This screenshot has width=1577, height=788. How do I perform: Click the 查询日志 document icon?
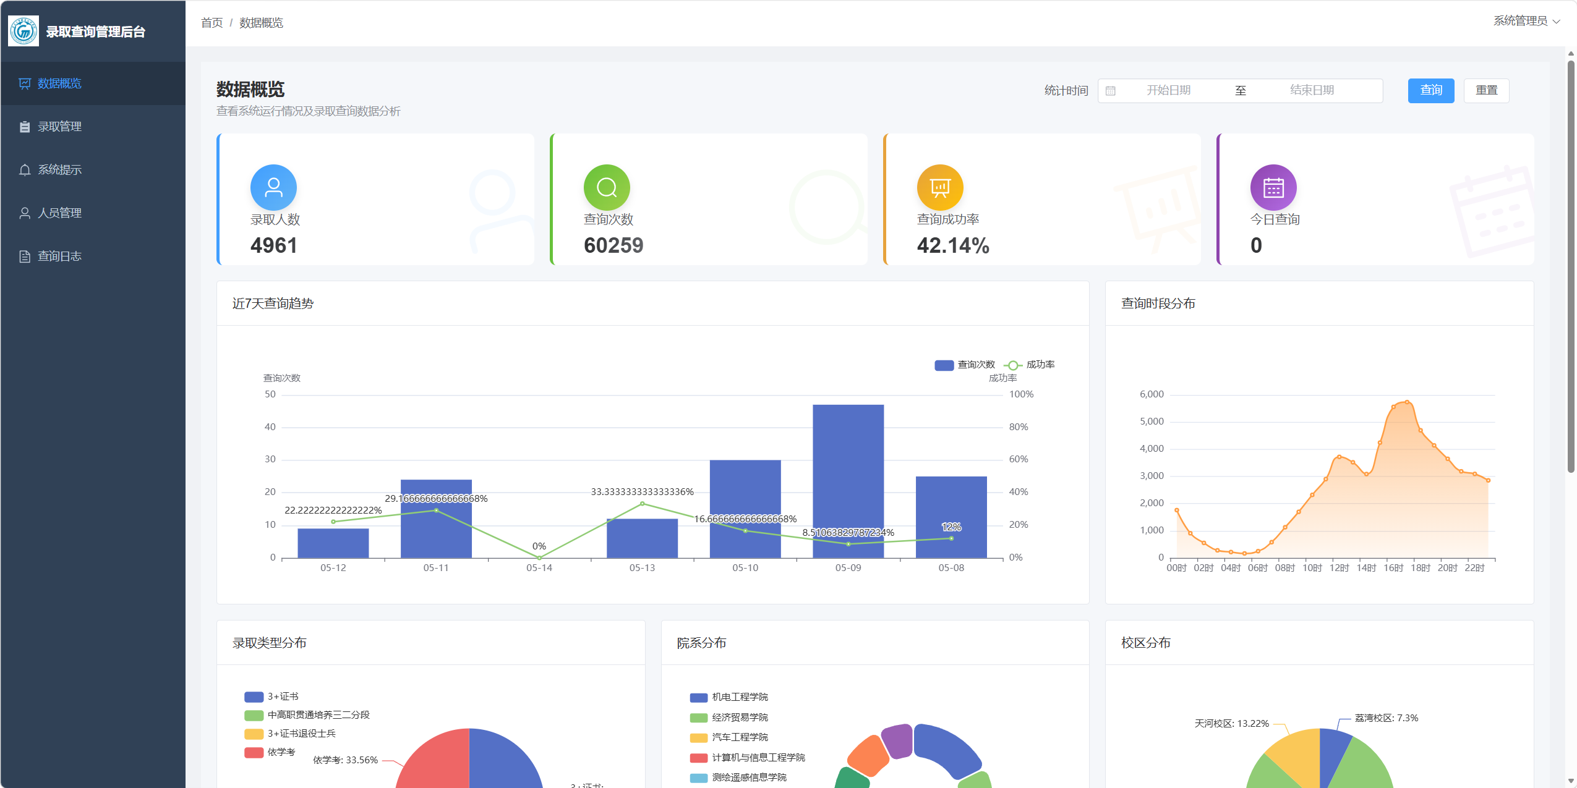coord(25,256)
